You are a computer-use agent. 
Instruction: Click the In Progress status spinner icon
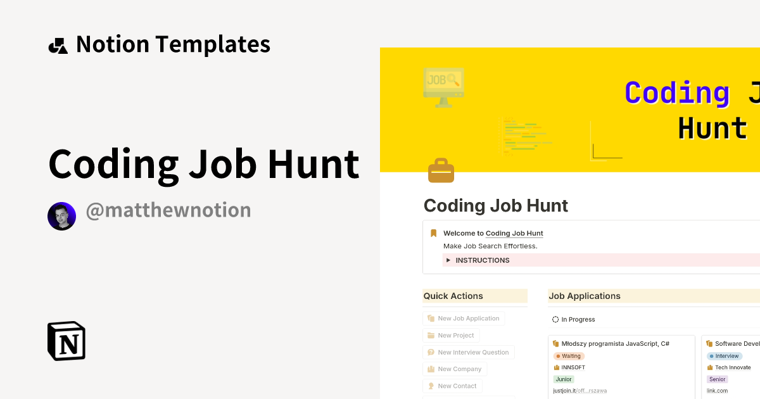[556, 319]
